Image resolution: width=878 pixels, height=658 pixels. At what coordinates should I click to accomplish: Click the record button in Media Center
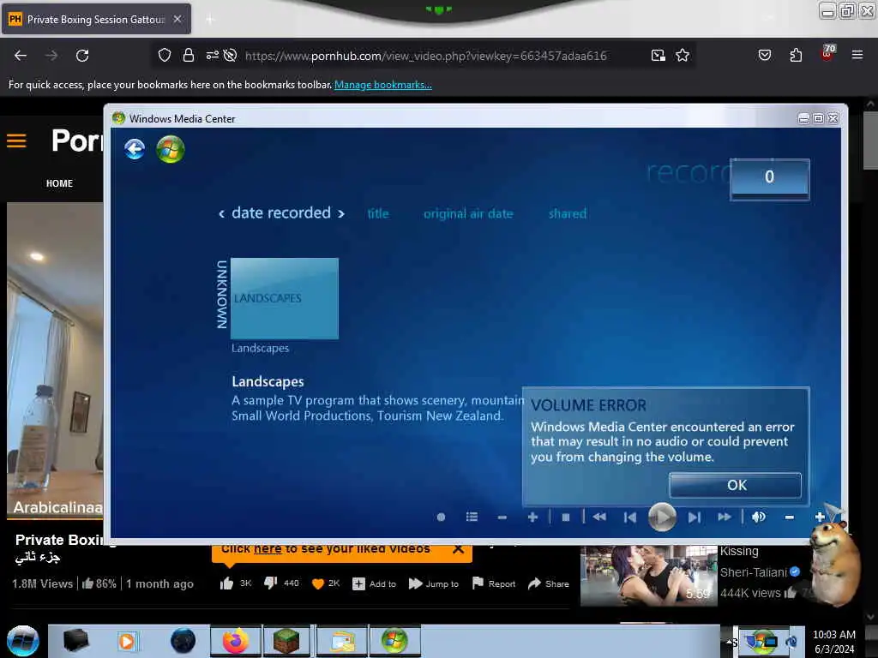(442, 517)
